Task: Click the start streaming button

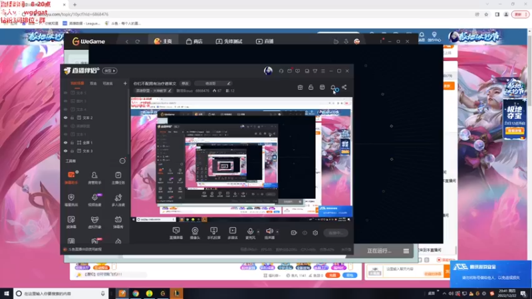Action: point(336,233)
